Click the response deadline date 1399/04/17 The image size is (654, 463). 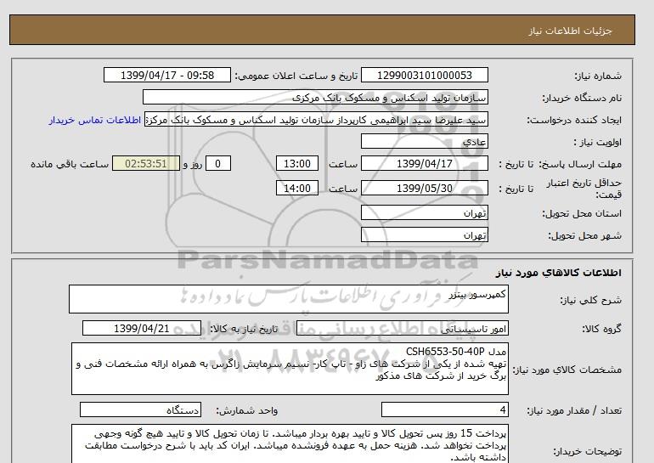pyautogui.click(x=424, y=164)
